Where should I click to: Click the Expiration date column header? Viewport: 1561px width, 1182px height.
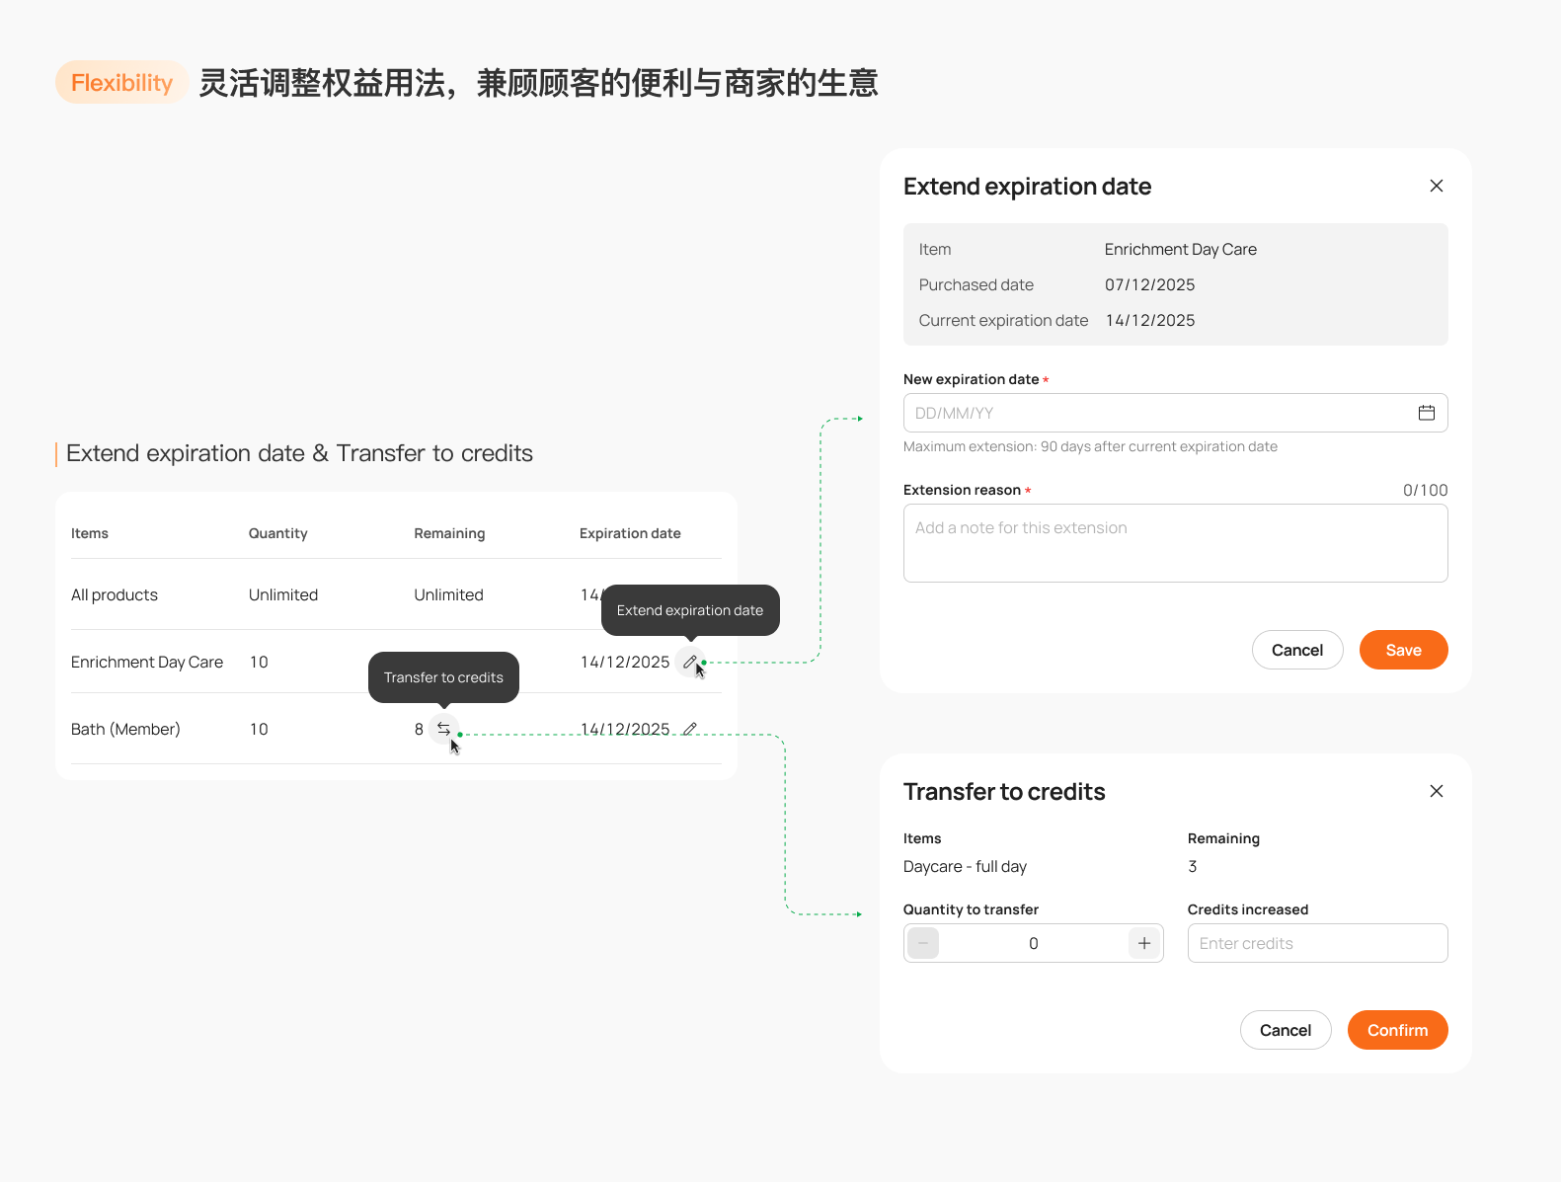(x=630, y=533)
